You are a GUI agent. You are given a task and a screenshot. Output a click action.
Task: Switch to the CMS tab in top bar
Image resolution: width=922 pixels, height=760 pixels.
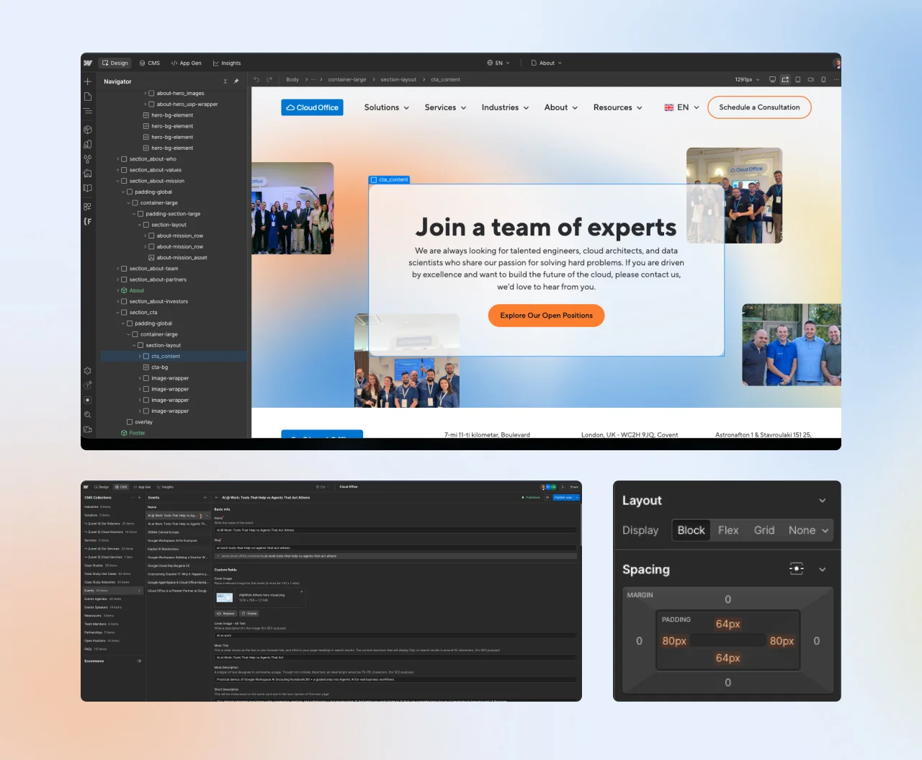click(x=150, y=63)
